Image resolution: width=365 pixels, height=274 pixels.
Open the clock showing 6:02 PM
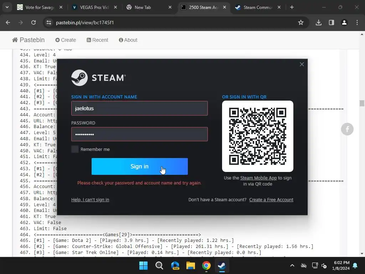341,265
